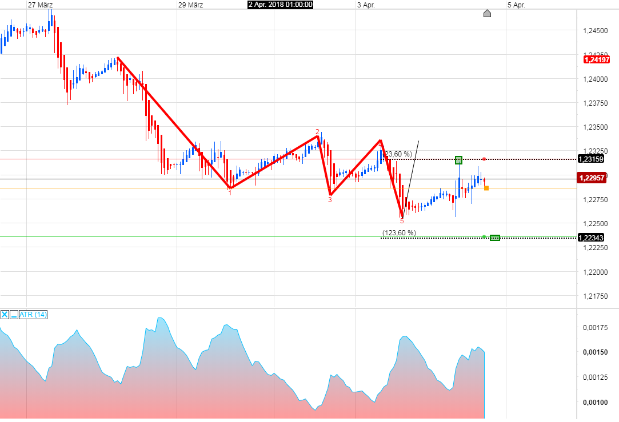Viewport: 619px width, 422px height.
Task: Select the dotted green square on the lower target line
Action: [494, 238]
